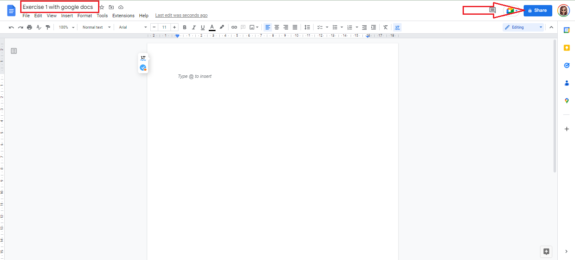Show the document outline
The height and width of the screenshot is (260, 575).
(x=14, y=51)
